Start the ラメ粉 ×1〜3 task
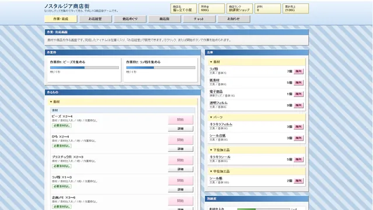Screen dimensions: 373x210 click(x=181, y=180)
